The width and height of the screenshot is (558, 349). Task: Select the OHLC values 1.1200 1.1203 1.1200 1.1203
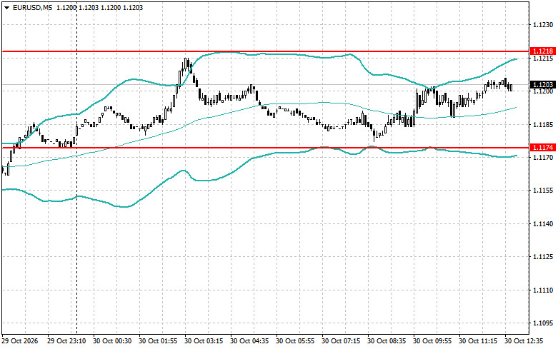point(99,7)
